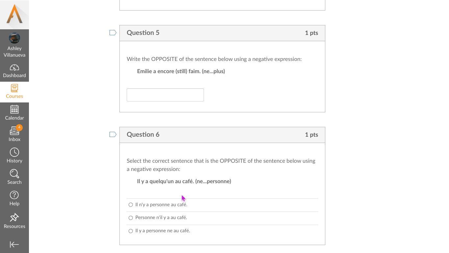Open the Search magnifier icon

point(14,174)
